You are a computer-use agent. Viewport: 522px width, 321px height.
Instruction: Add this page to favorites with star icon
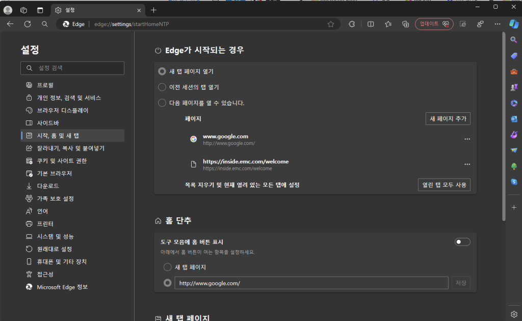coord(330,24)
